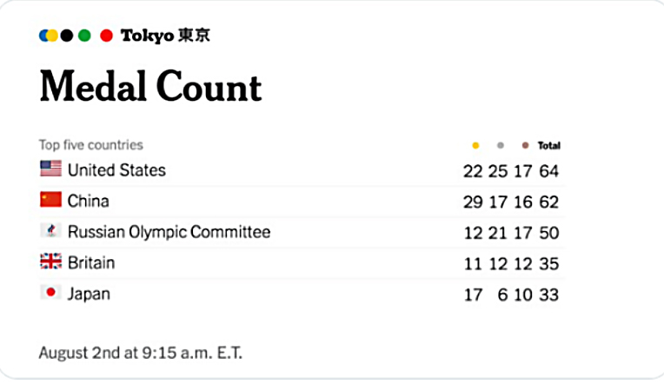Click the Japan flag icon

coord(50,293)
